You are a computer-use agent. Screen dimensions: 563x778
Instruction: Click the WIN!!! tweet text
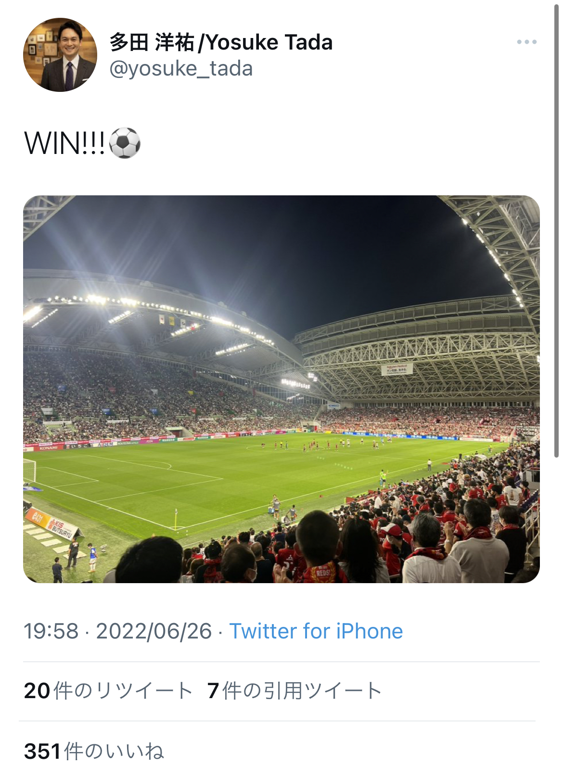pyautogui.click(x=64, y=143)
